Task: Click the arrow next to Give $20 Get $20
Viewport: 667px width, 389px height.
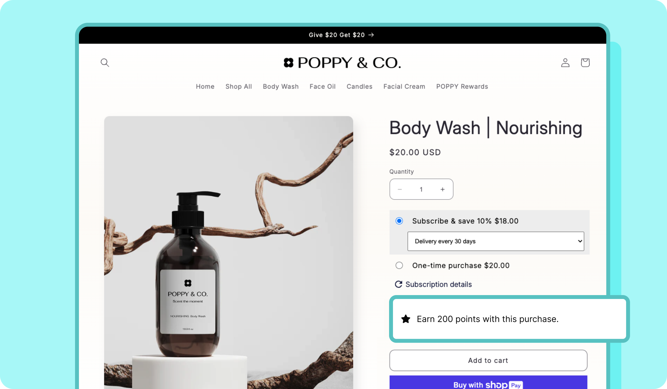Action: click(371, 35)
